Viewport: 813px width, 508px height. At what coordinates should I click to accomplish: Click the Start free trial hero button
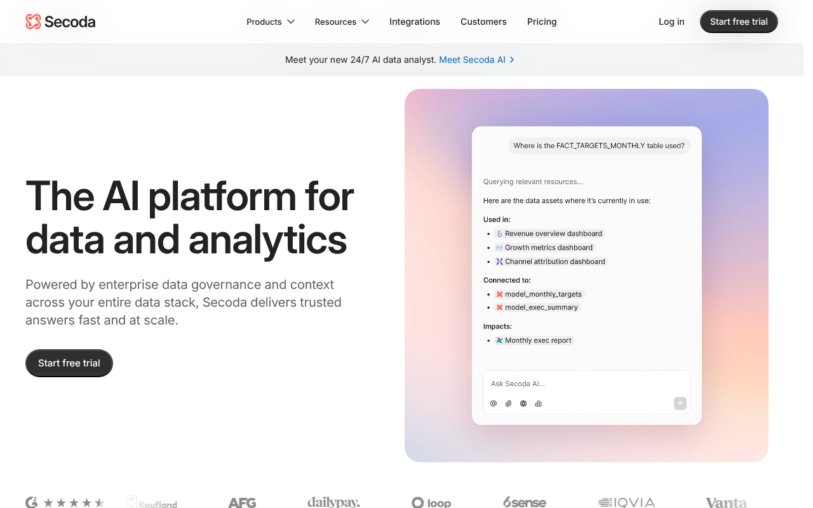click(69, 363)
